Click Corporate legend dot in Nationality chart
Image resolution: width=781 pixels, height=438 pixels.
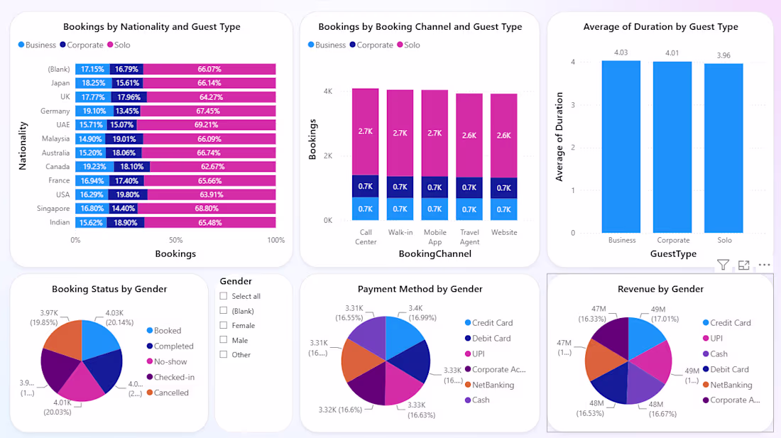coord(62,45)
